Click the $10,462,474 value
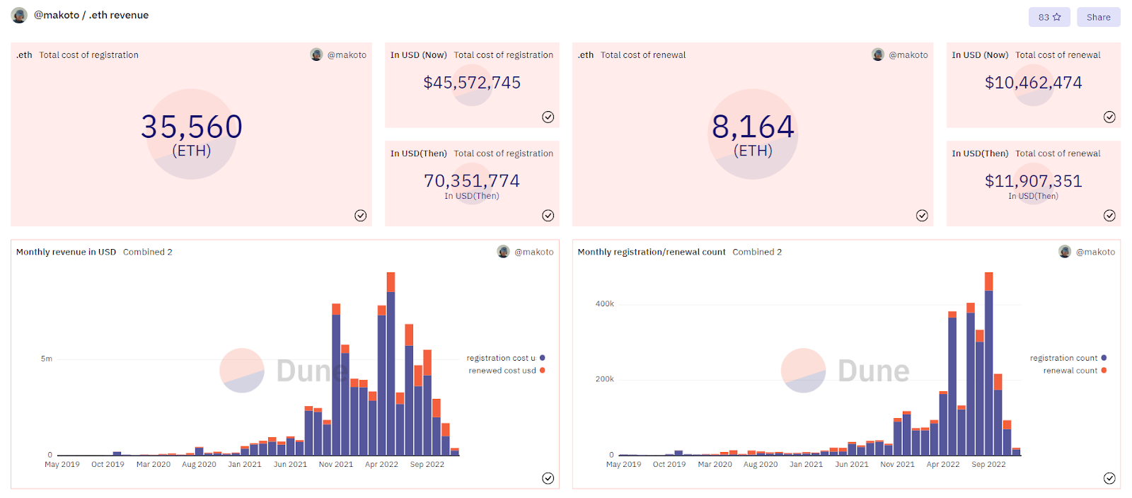The image size is (1132, 498). [1034, 83]
